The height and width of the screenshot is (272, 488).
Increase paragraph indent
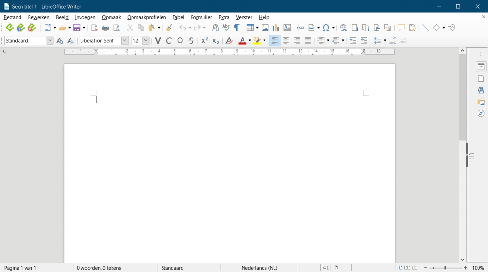353,41
